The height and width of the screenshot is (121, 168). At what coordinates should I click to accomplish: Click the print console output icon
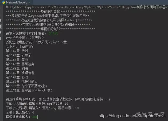1,32
